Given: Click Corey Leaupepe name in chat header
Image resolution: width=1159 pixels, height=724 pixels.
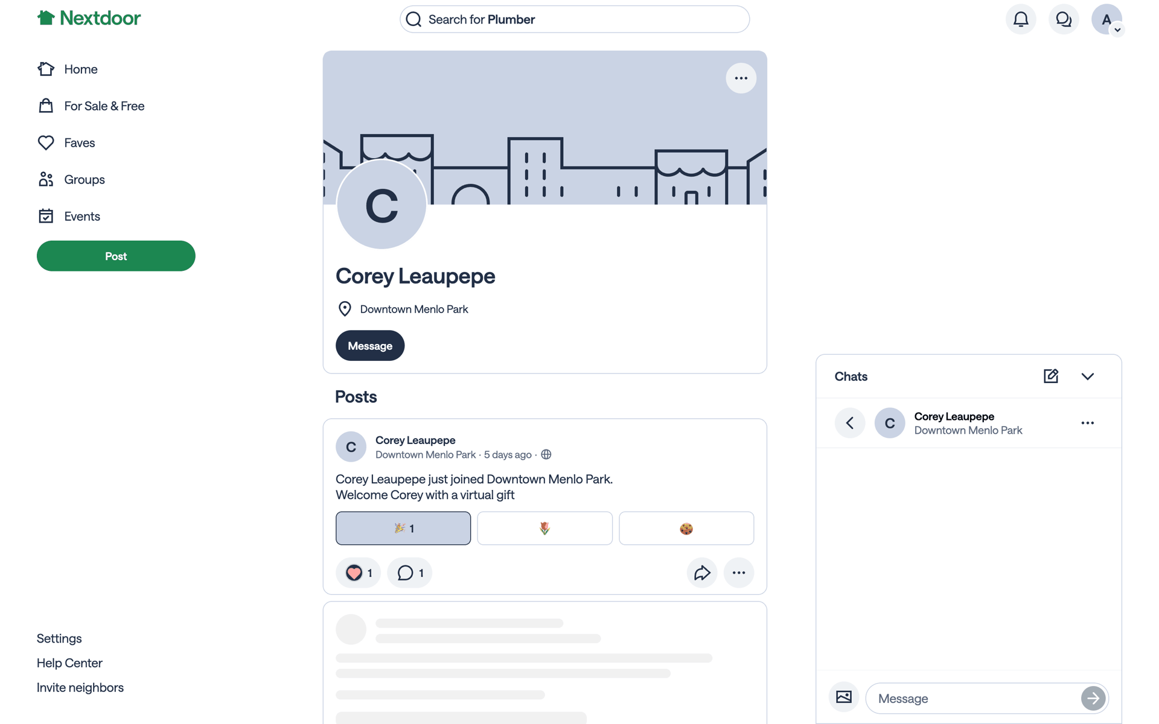Looking at the screenshot, I should tap(954, 416).
